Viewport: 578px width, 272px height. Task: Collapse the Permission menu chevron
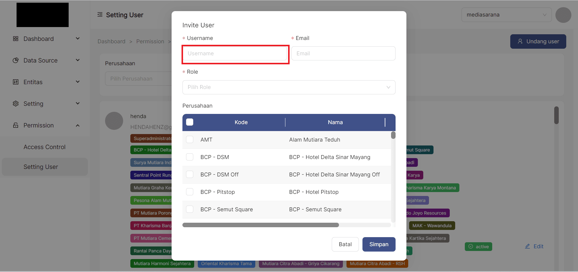[x=78, y=125]
